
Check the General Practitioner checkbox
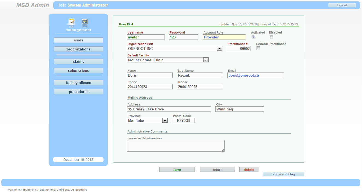pyautogui.click(x=258, y=48)
